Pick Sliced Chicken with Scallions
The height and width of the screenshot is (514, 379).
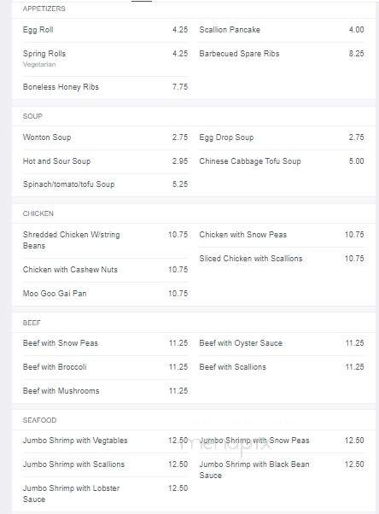coord(282,259)
